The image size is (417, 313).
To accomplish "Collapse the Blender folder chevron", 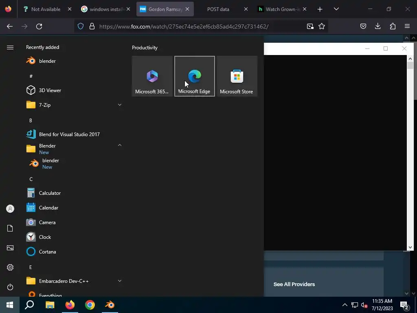I will (120, 145).
